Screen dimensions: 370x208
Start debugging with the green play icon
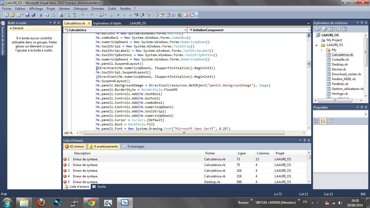click(x=118, y=15)
